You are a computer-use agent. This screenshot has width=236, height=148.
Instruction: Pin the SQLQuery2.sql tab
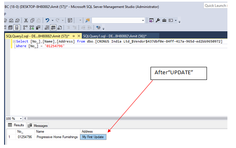[74, 36]
